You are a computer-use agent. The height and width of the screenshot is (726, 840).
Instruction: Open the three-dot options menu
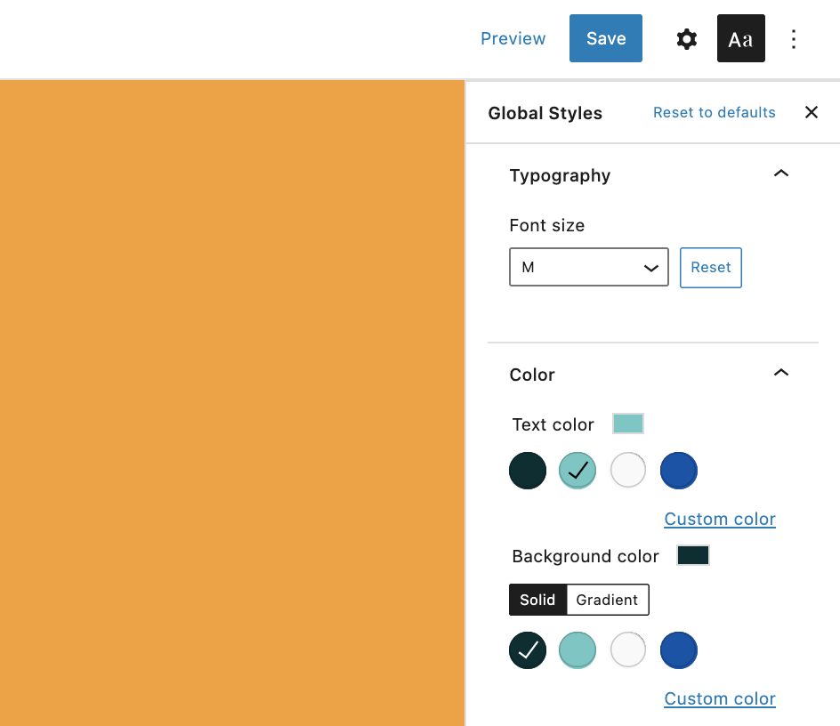tap(794, 39)
